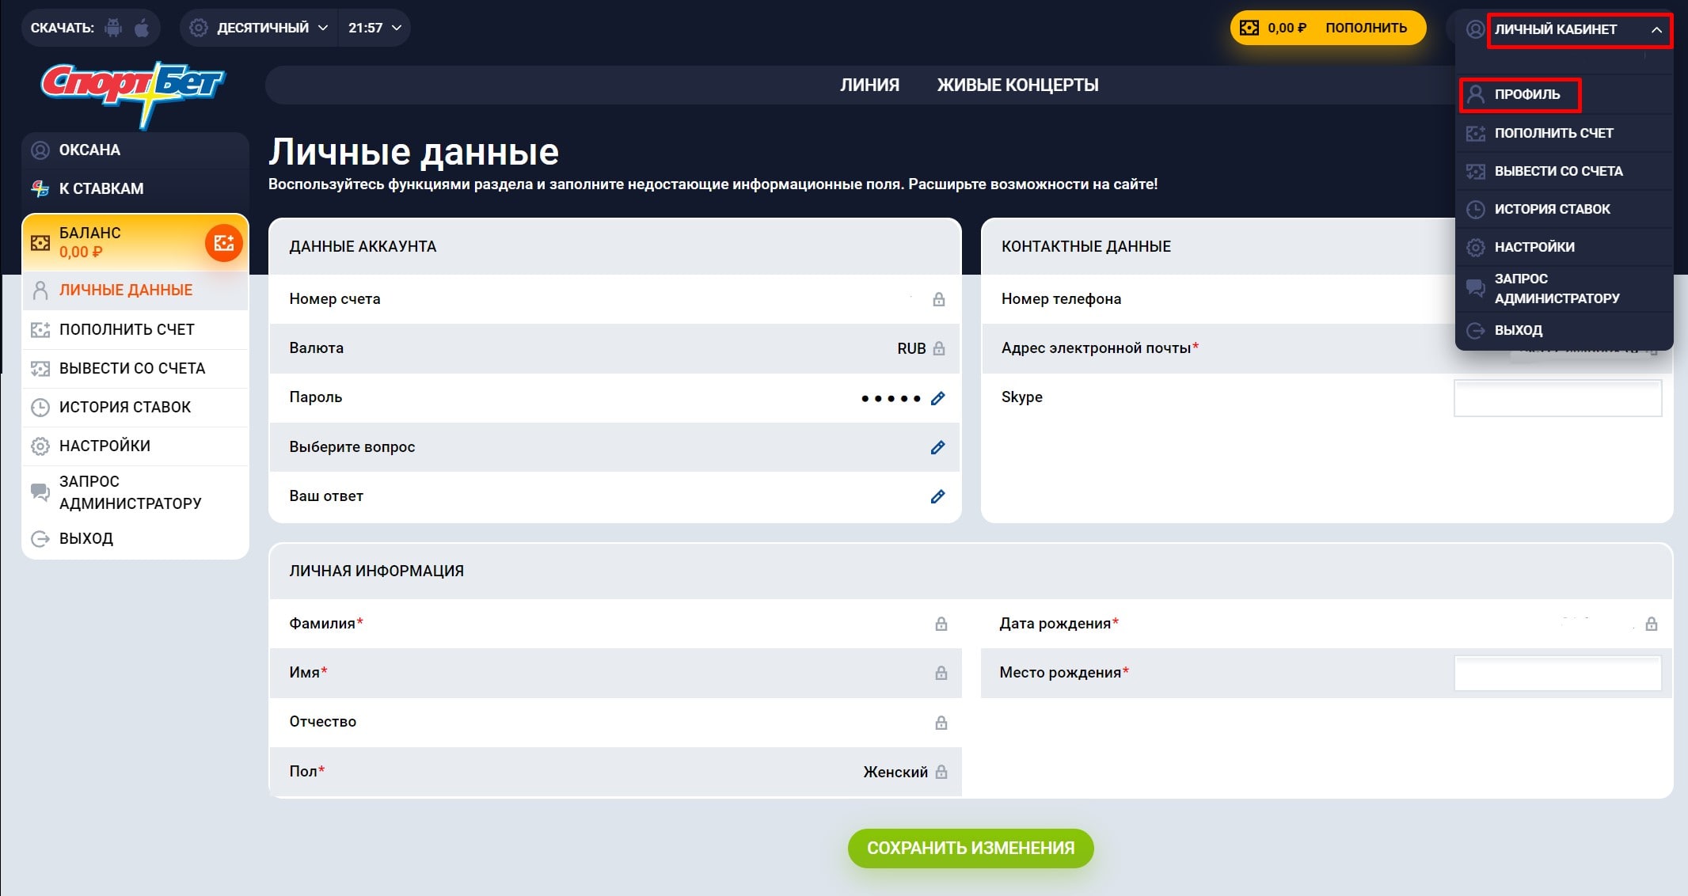Open Вывести со счета in left sidebar
1688x896 pixels.
(131, 368)
